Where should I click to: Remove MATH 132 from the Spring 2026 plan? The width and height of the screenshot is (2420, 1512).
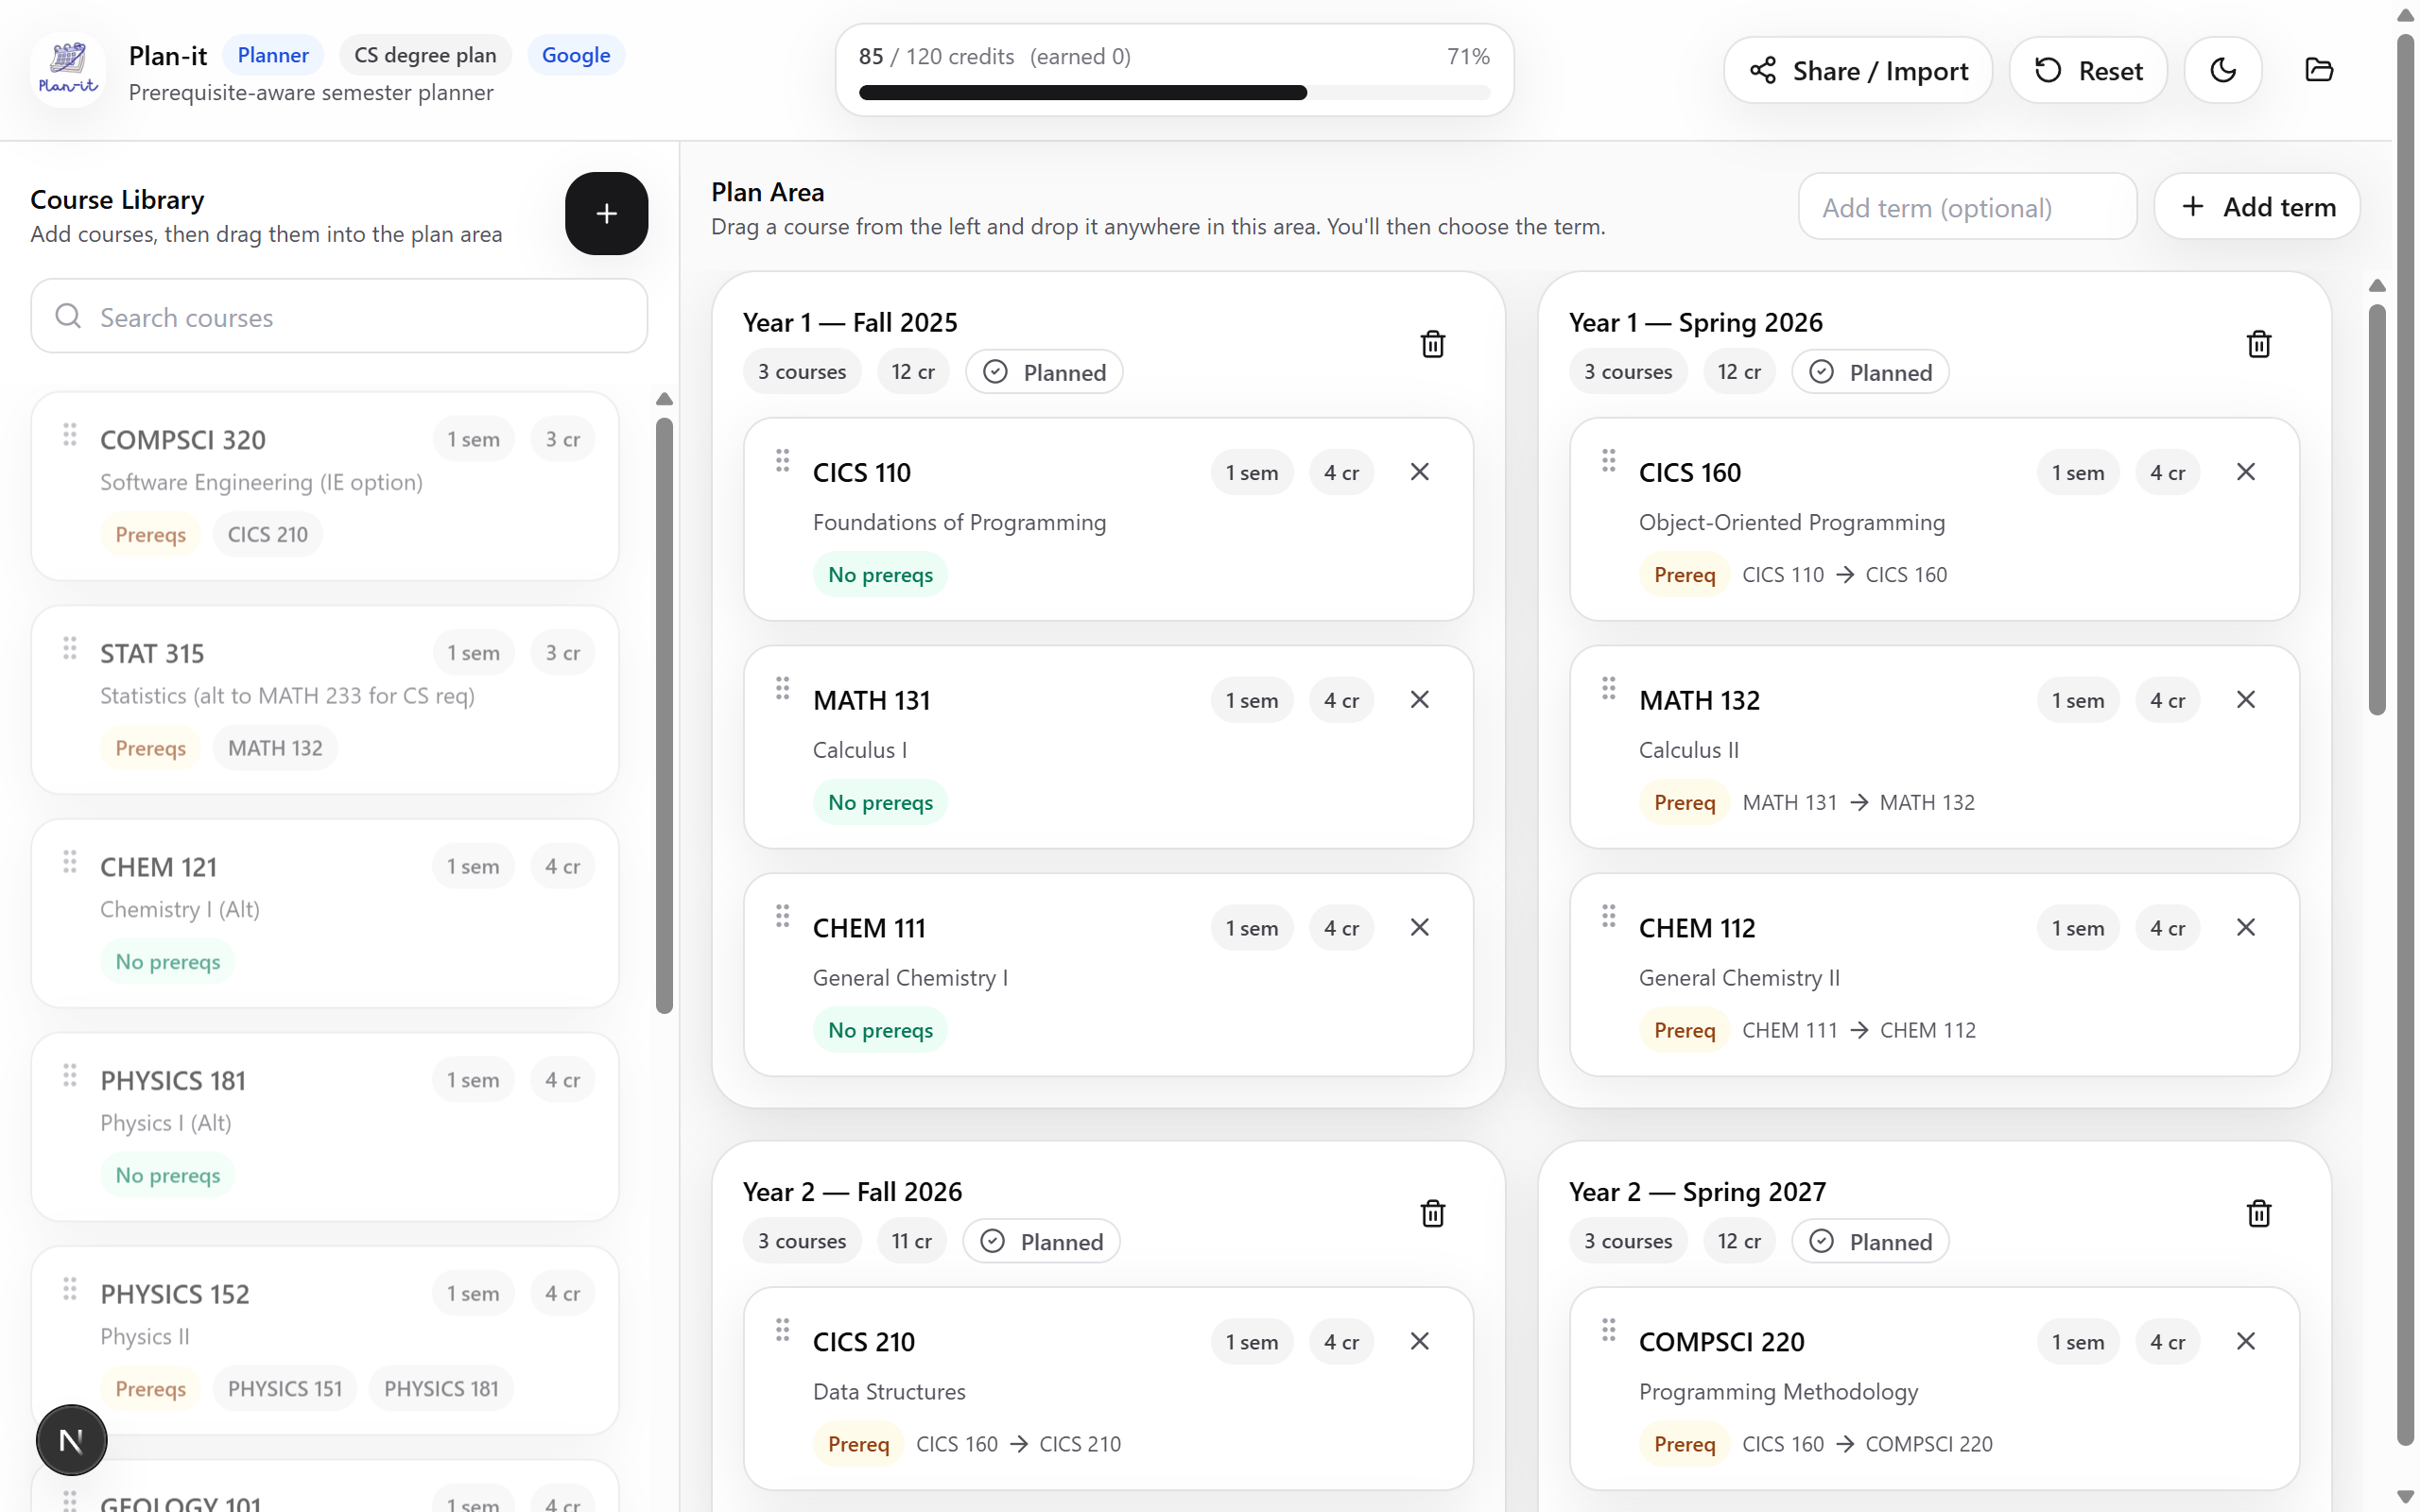(2245, 700)
